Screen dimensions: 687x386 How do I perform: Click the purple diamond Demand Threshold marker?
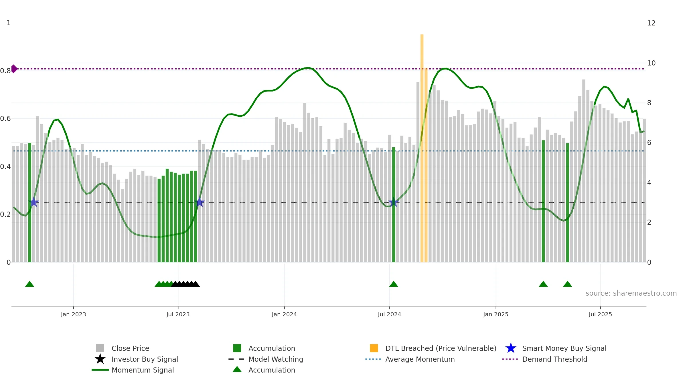(14, 69)
